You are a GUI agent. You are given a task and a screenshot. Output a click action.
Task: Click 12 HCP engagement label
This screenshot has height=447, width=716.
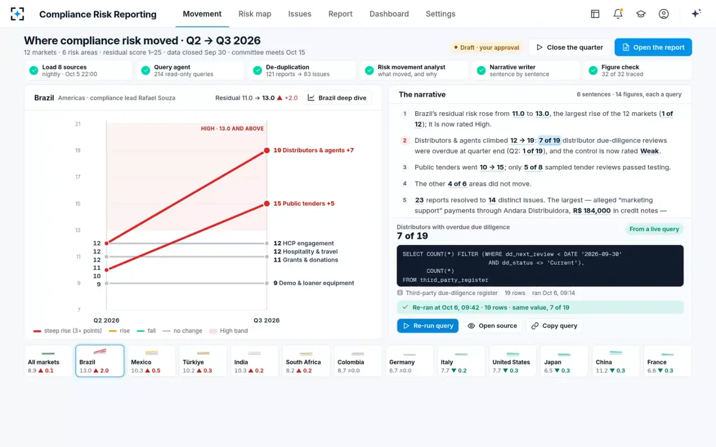point(303,244)
